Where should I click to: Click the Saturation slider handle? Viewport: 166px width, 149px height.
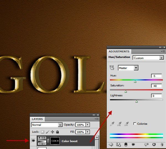tap(126, 92)
